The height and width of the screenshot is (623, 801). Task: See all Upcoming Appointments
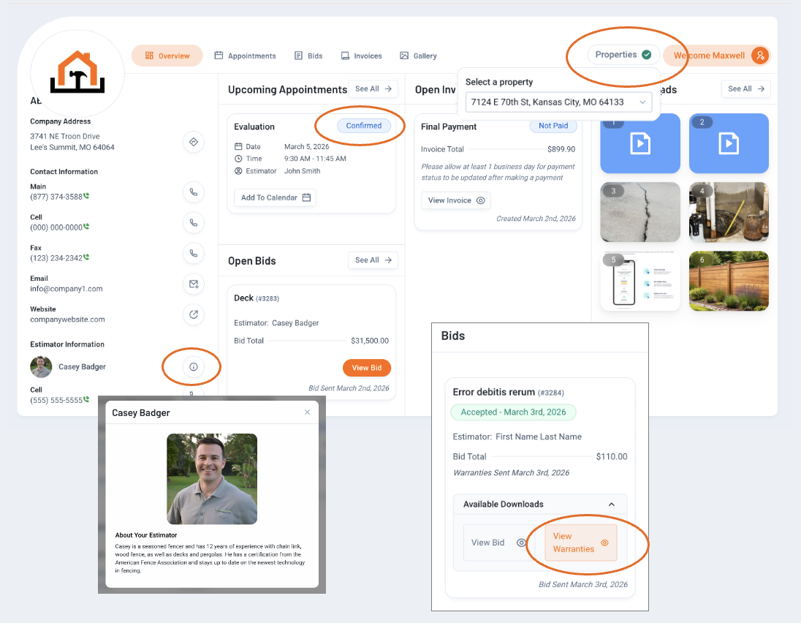(373, 89)
